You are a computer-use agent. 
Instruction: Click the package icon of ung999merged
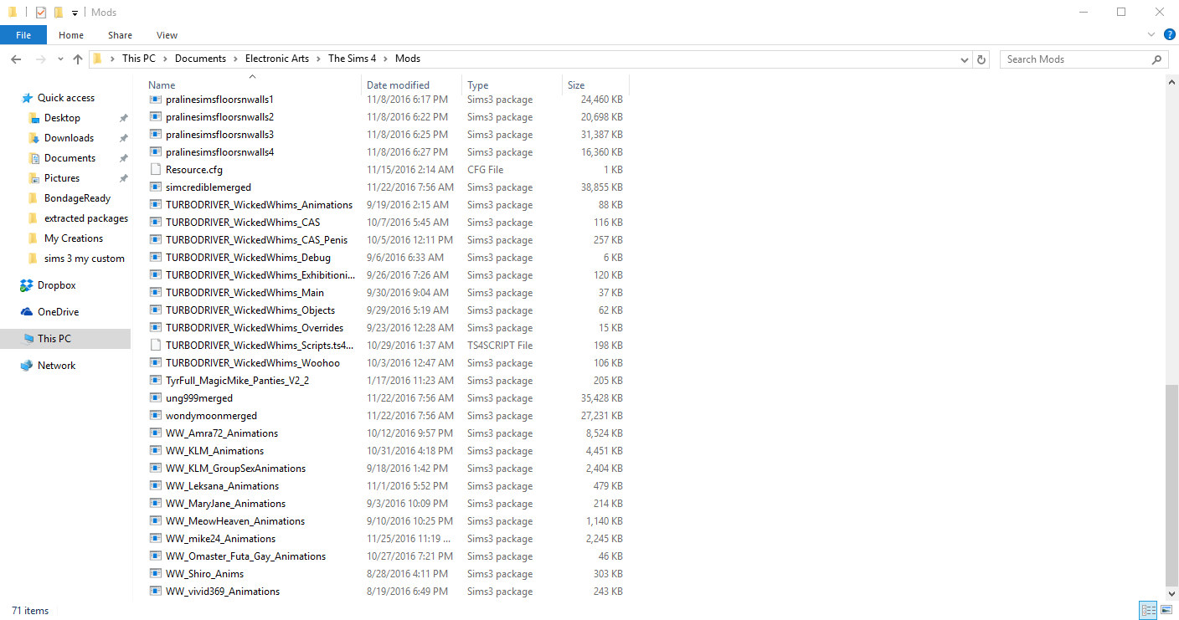(x=155, y=398)
